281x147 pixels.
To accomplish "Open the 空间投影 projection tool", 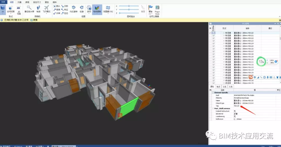I will click(10, 9).
